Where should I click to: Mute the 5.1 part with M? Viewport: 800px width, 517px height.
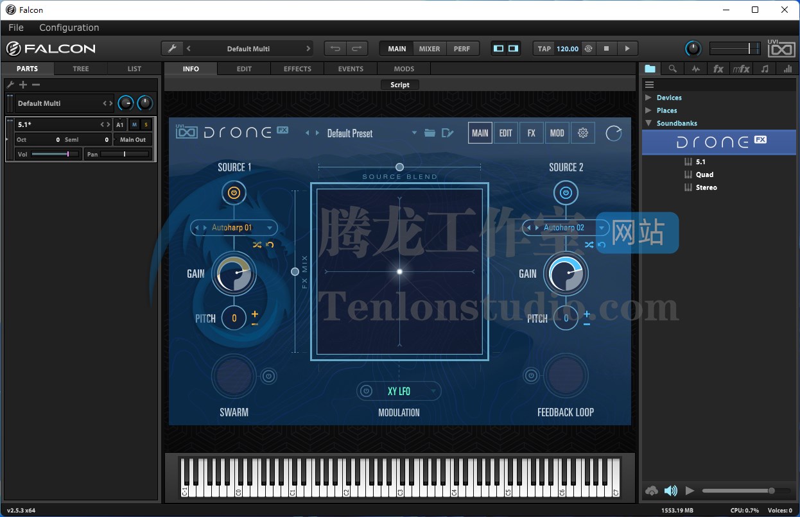point(134,124)
